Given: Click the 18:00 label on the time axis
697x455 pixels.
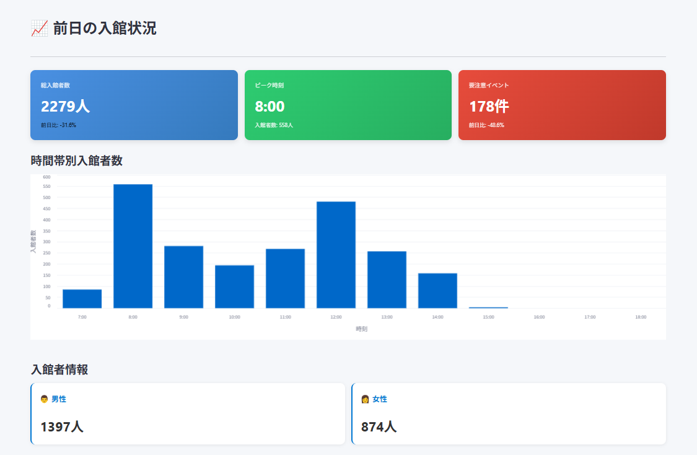Looking at the screenshot, I should [641, 317].
